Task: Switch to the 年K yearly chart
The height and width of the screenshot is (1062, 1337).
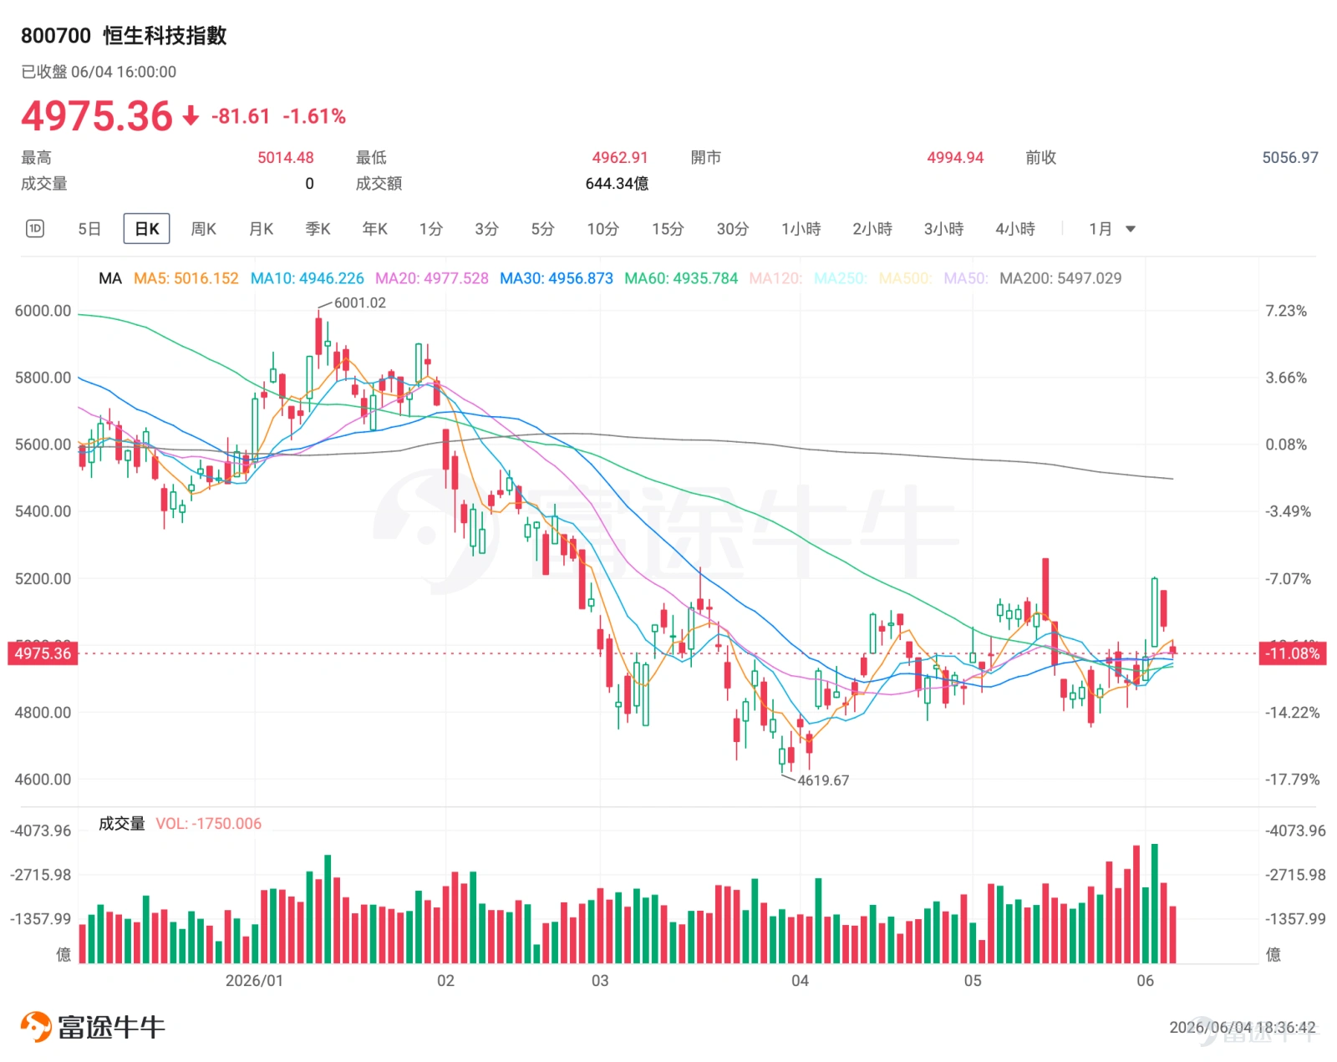Action: (x=375, y=229)
